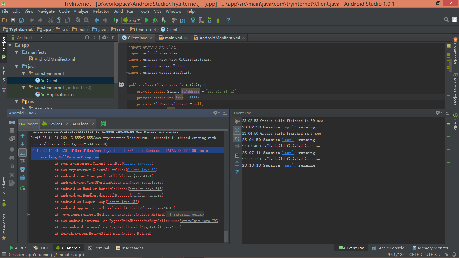Collapse the res folder node
The image size is (459, 258).
point(17,102)
